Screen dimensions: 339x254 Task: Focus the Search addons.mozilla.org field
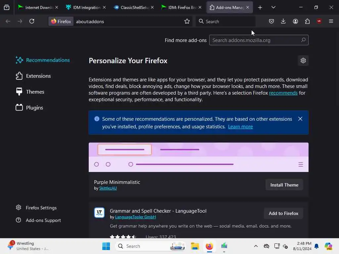pos(259,40)
